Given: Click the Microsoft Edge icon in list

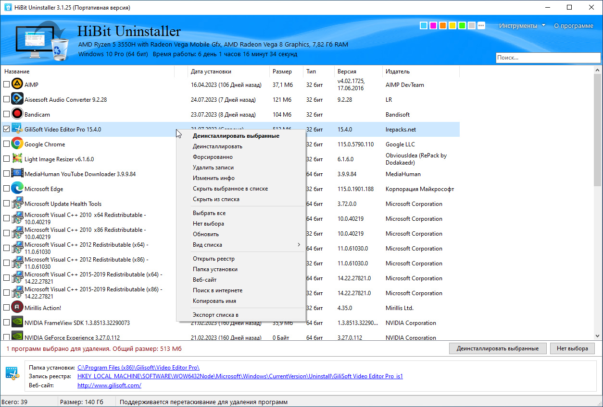Looking at the screenshot, I should click(17, 189).
